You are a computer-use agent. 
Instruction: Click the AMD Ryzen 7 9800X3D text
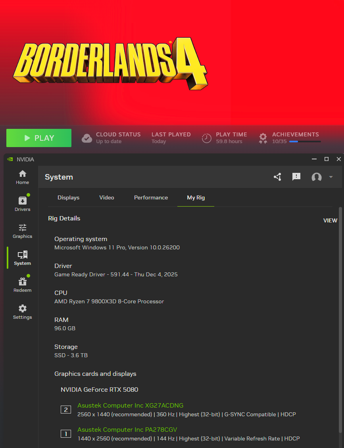tap(109, 301)
